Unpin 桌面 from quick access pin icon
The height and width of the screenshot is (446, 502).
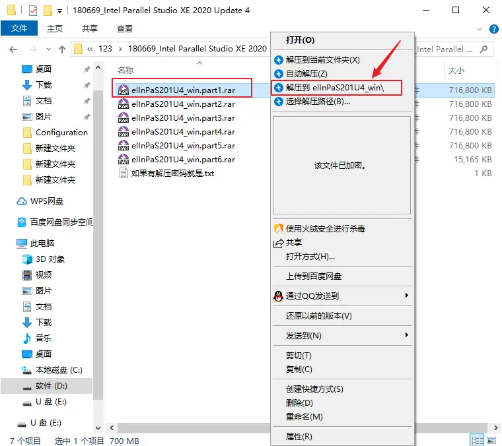pos(87,69)
